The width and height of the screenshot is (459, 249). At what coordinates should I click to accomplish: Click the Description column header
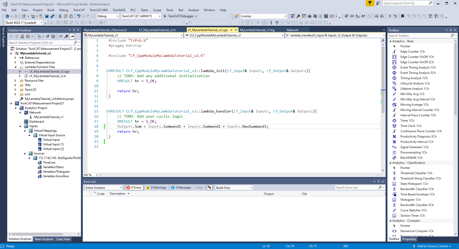click(118, 194)
